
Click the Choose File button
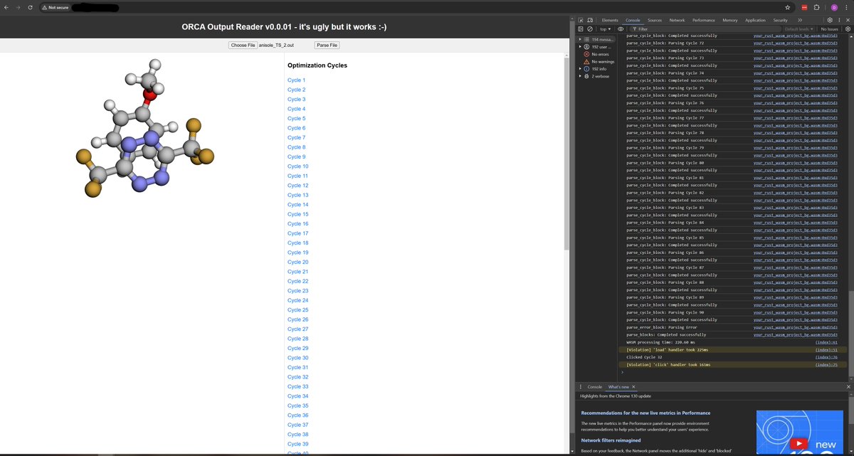click(x=243, y=45)
